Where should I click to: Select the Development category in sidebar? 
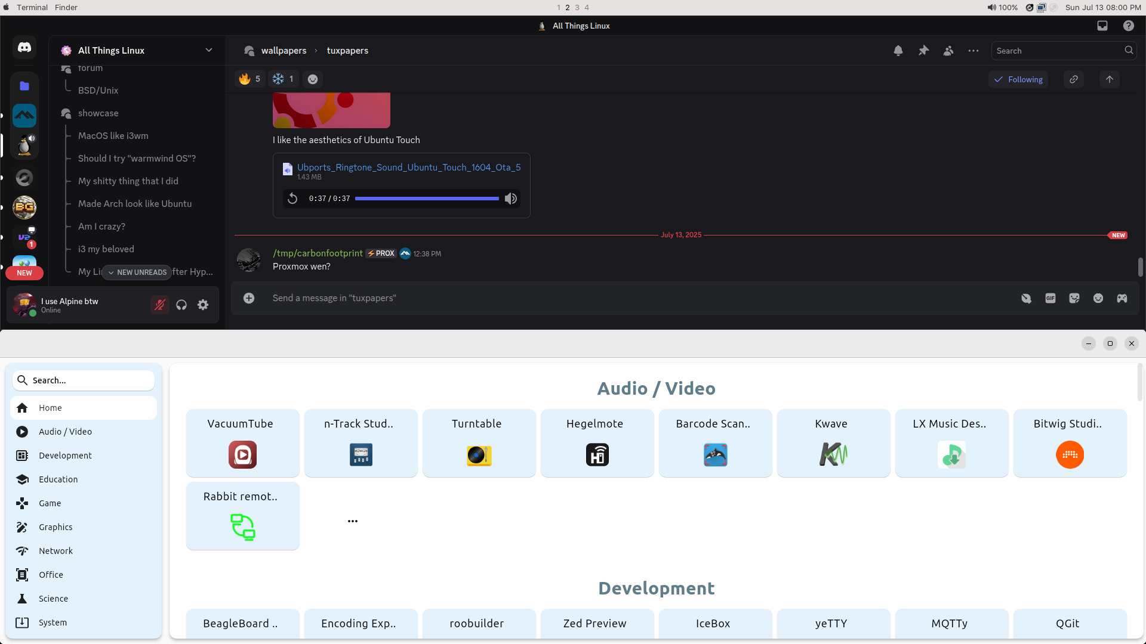pyautogui.click(x=65, y=456)
